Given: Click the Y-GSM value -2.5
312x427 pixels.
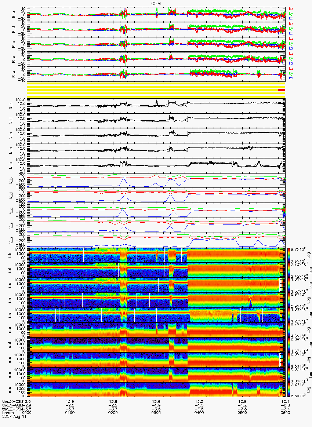Looking at the screenshot, I should [x=70, y=405].
